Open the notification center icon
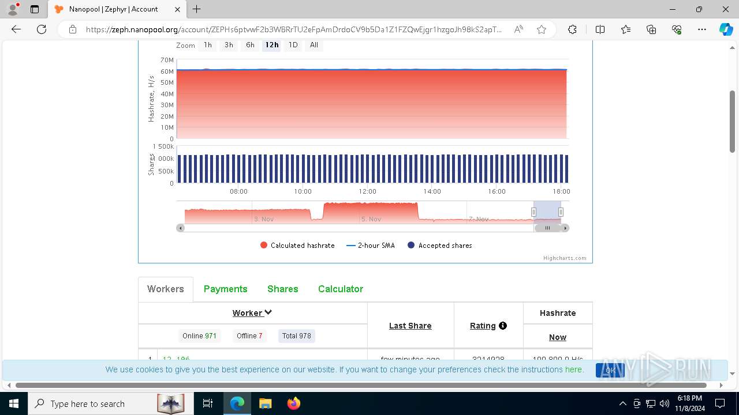Viewport: 739px width, 415px height. [x=721, y=403]
